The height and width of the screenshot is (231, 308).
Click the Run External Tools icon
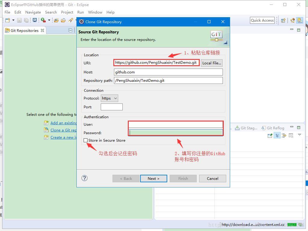coord(43,20)
